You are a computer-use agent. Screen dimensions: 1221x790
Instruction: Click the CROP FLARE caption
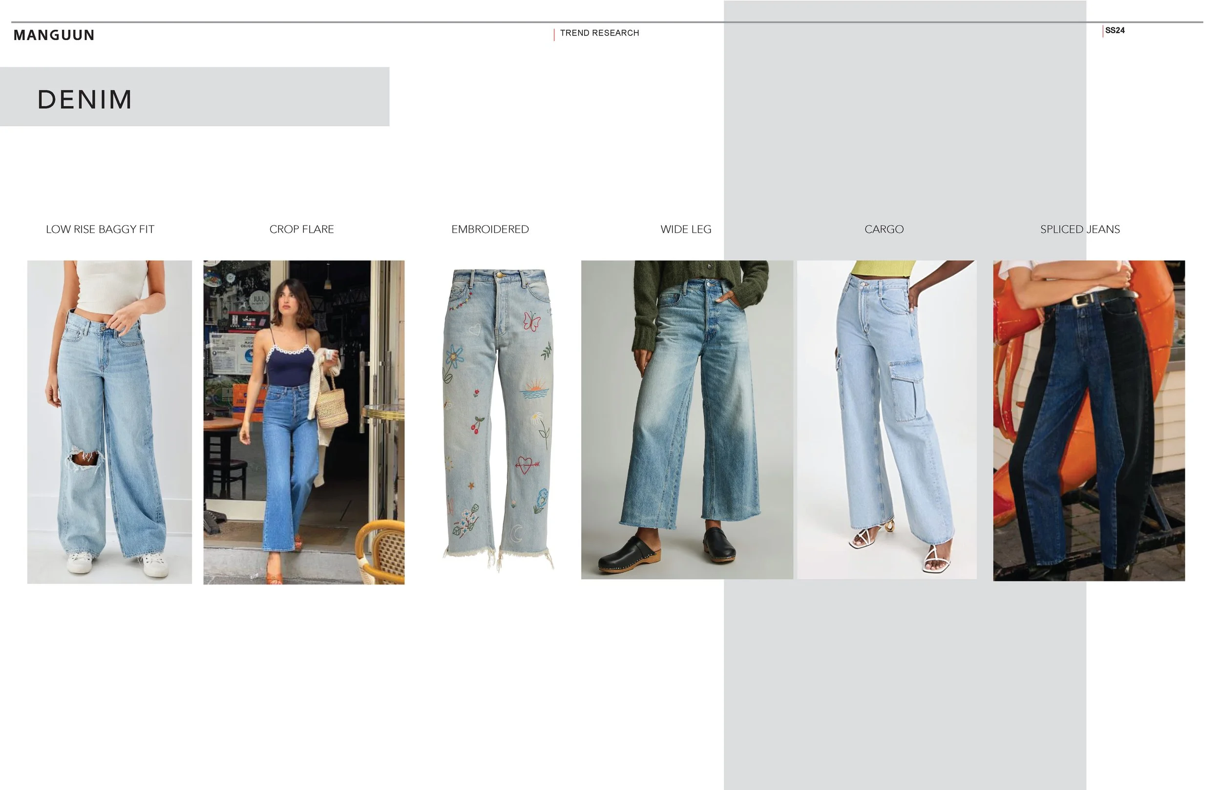pos(302,229)
